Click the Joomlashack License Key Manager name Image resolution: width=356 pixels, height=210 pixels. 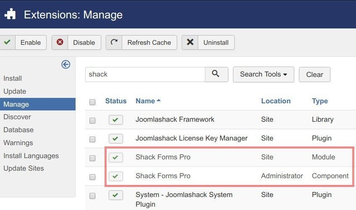pyautogui.click(x=191, y=138)
